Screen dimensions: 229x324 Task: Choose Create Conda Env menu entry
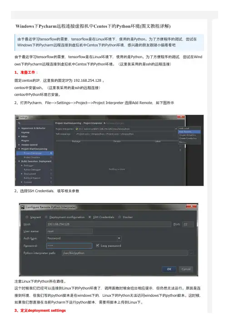(x=189, y=138)
